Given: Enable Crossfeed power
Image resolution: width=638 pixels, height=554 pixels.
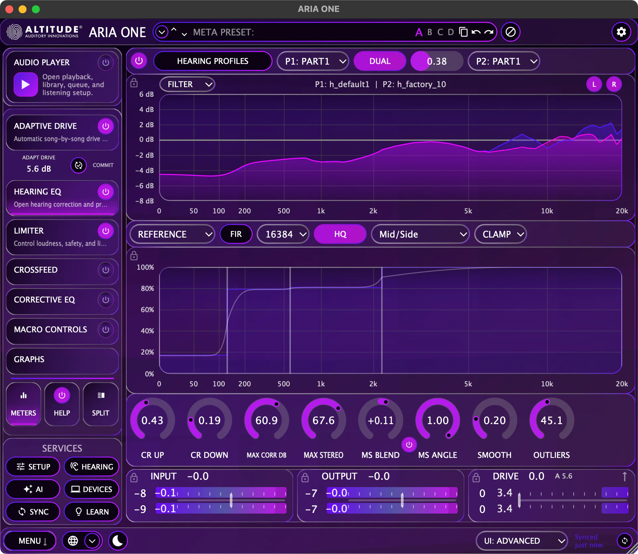Looking at the screenshot, I should pos(106,270).
